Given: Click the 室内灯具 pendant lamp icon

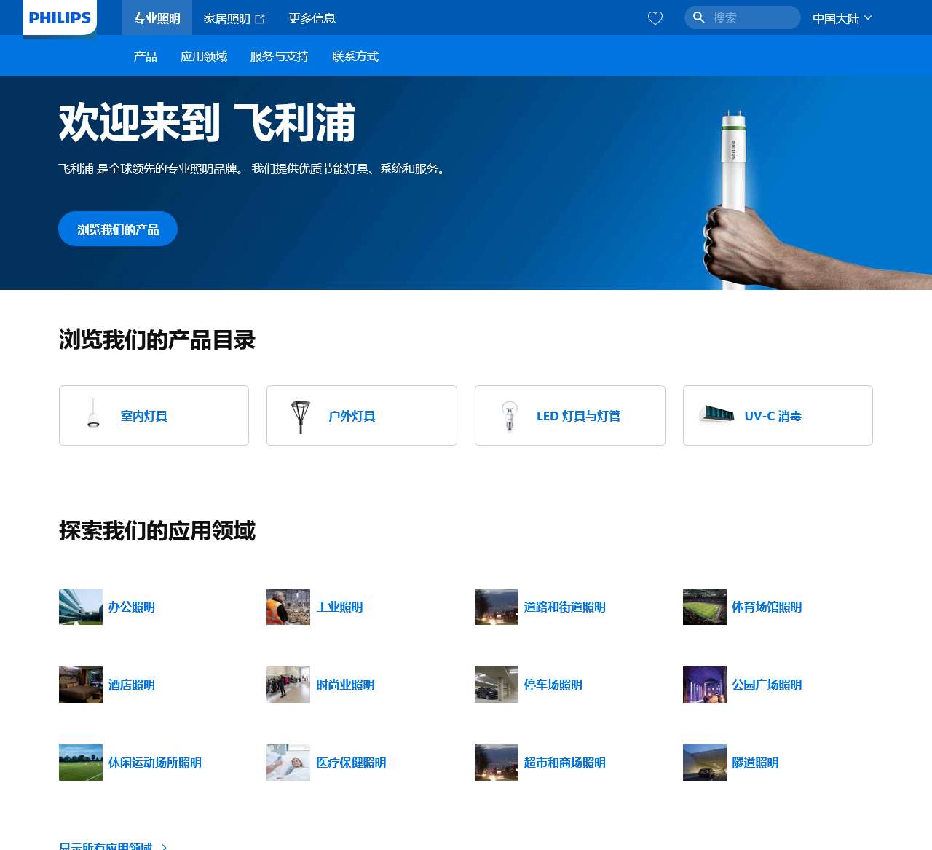Looking at the screenshot, I should click(x=93, y=413).
